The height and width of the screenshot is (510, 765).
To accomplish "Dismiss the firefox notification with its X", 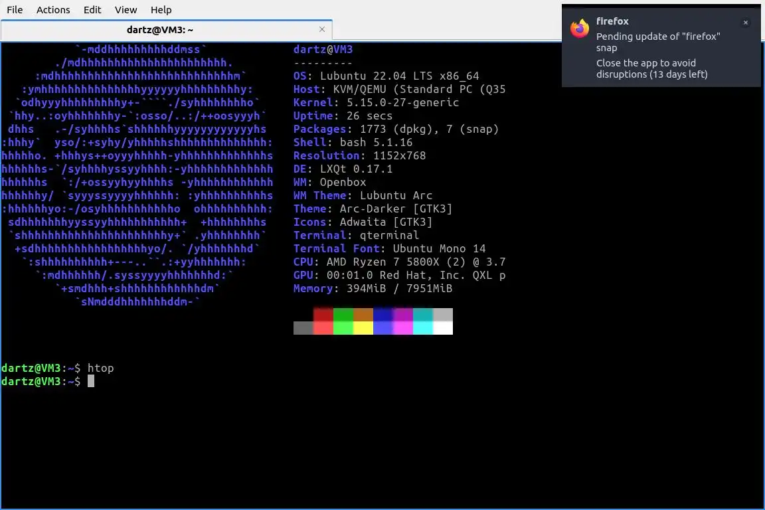I will [x=745, y=23].
